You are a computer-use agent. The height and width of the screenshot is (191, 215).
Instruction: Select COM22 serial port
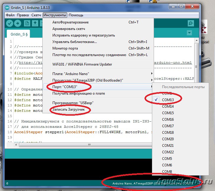[x=180, y=152]
